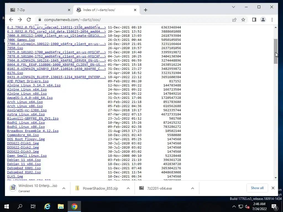Download DOS622-Disk2.img
The height and width of the screenshot is (212, 283).
pyautogui.click(x=23, y=147)
